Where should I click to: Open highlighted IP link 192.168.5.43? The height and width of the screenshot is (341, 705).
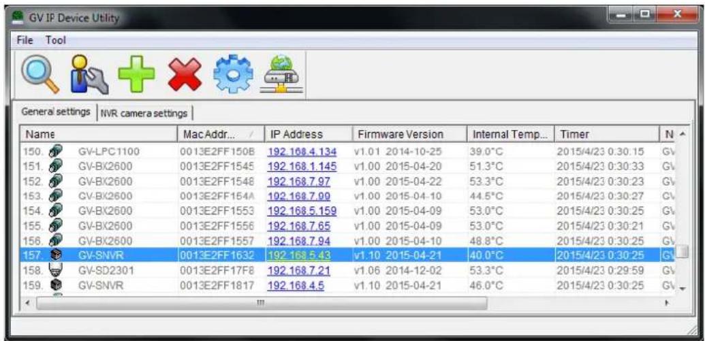[x=298, y=256]
